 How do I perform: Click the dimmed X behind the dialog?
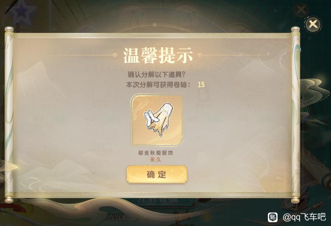point(301,9)
